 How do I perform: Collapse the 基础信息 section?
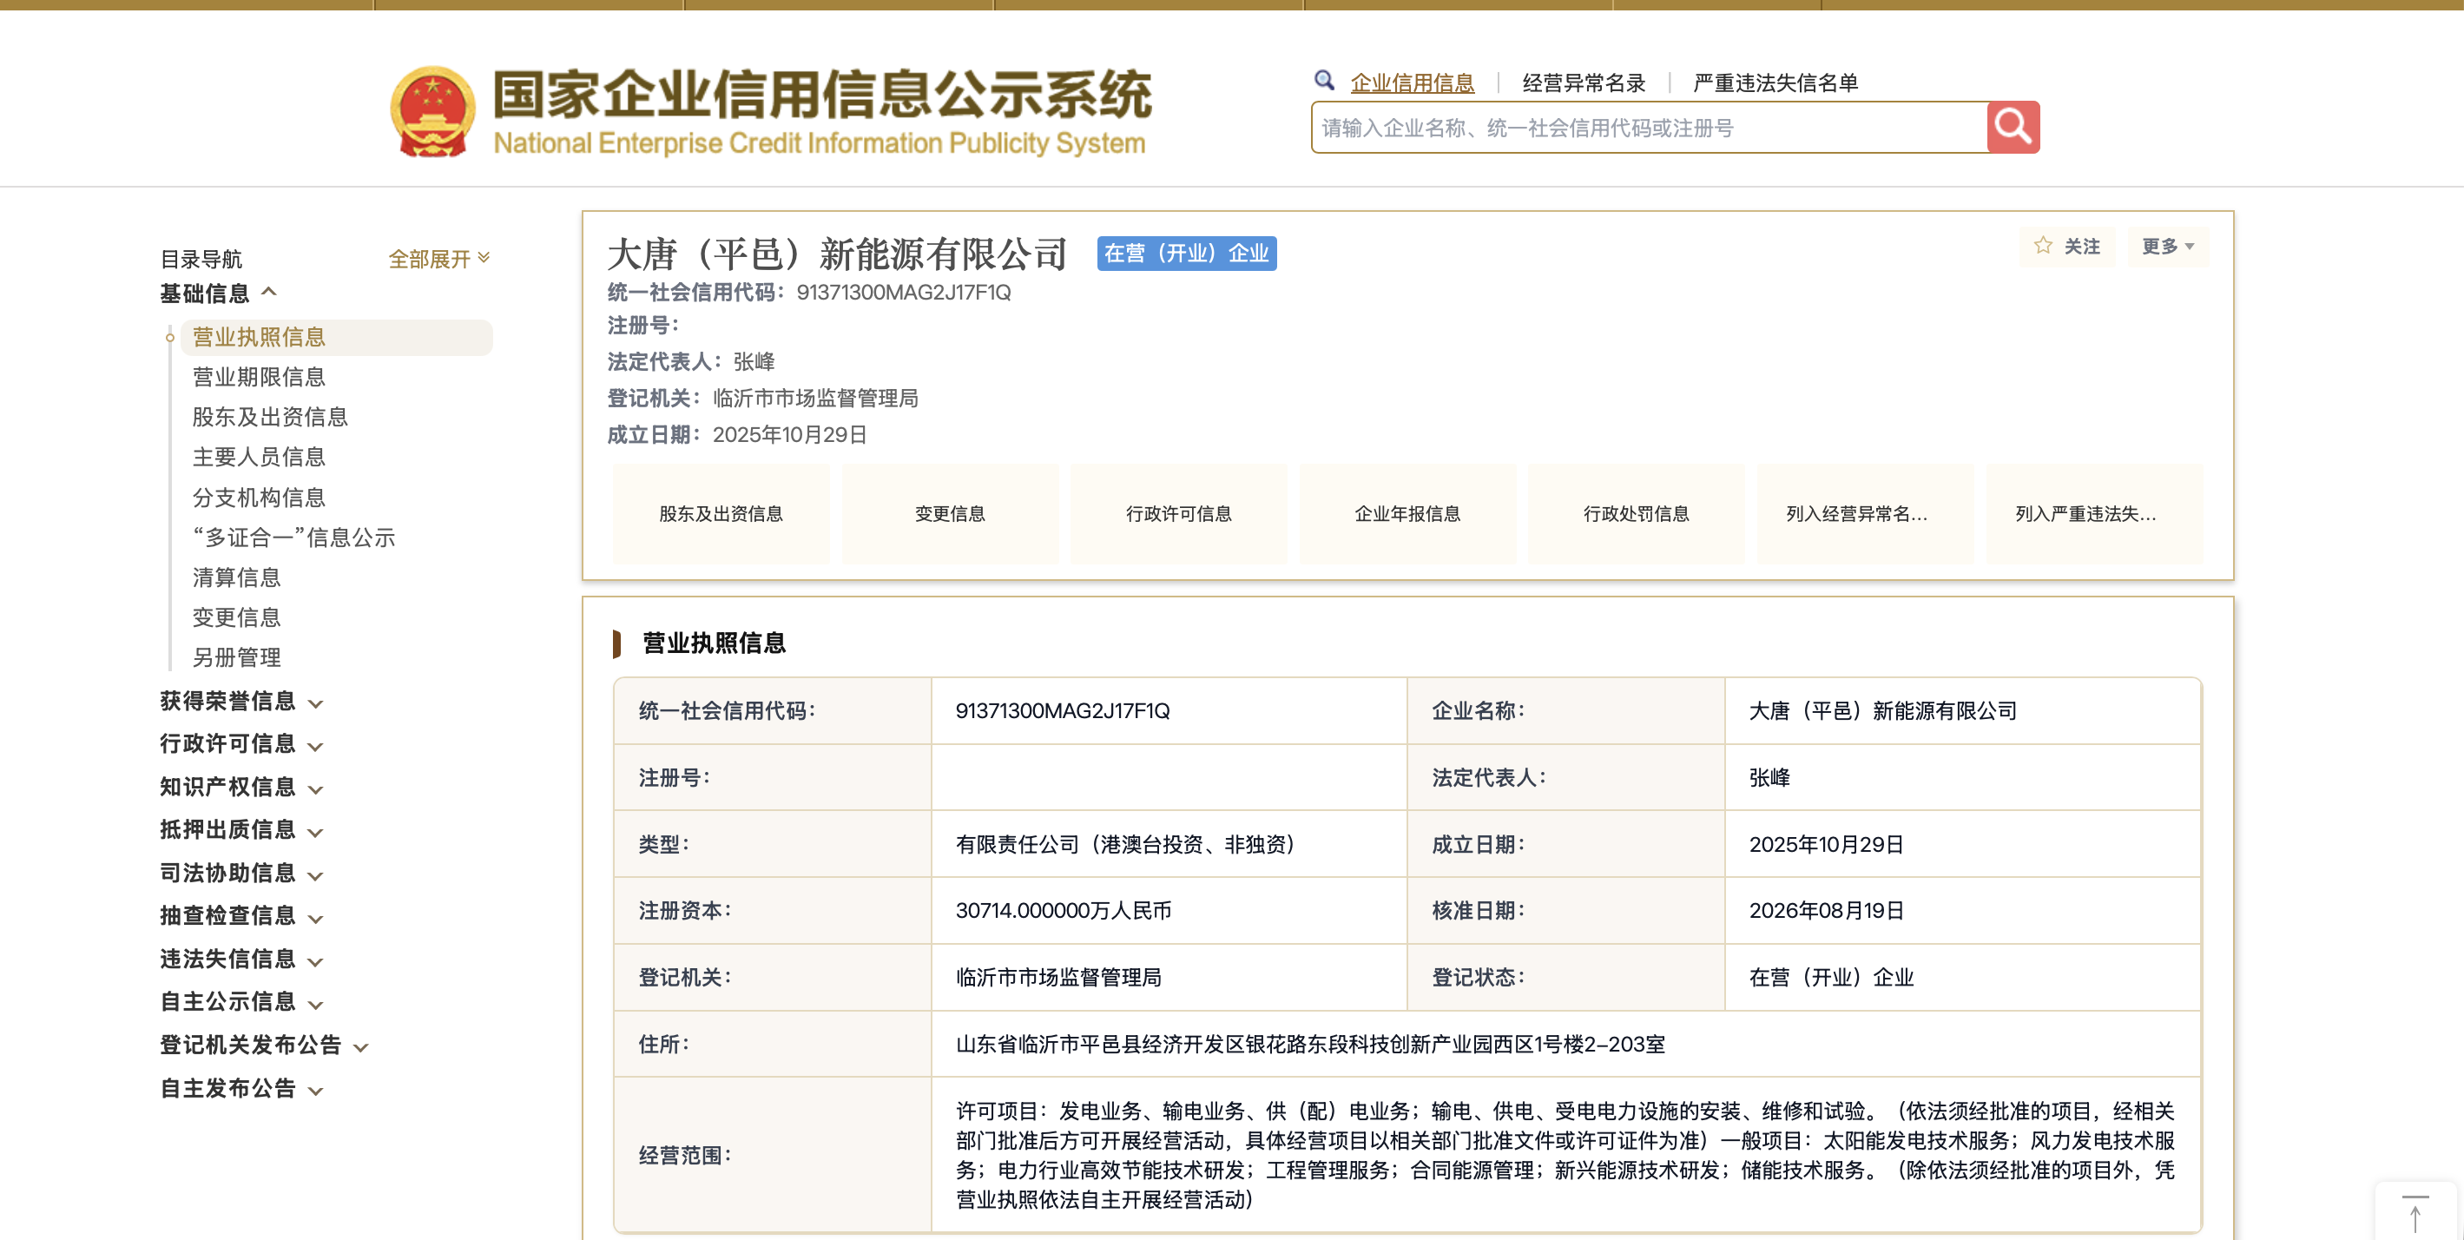[218, 293]
